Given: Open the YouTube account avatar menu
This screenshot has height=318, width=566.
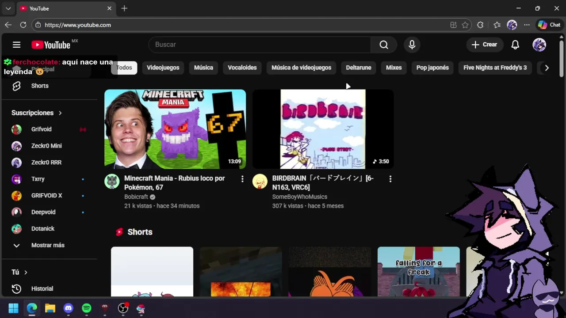Looking at the screenshot, I should tap(539, 45).
